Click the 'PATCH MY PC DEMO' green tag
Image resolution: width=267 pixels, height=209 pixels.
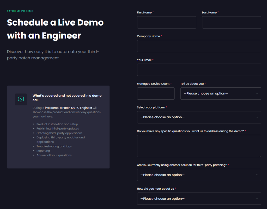point(20,11)
